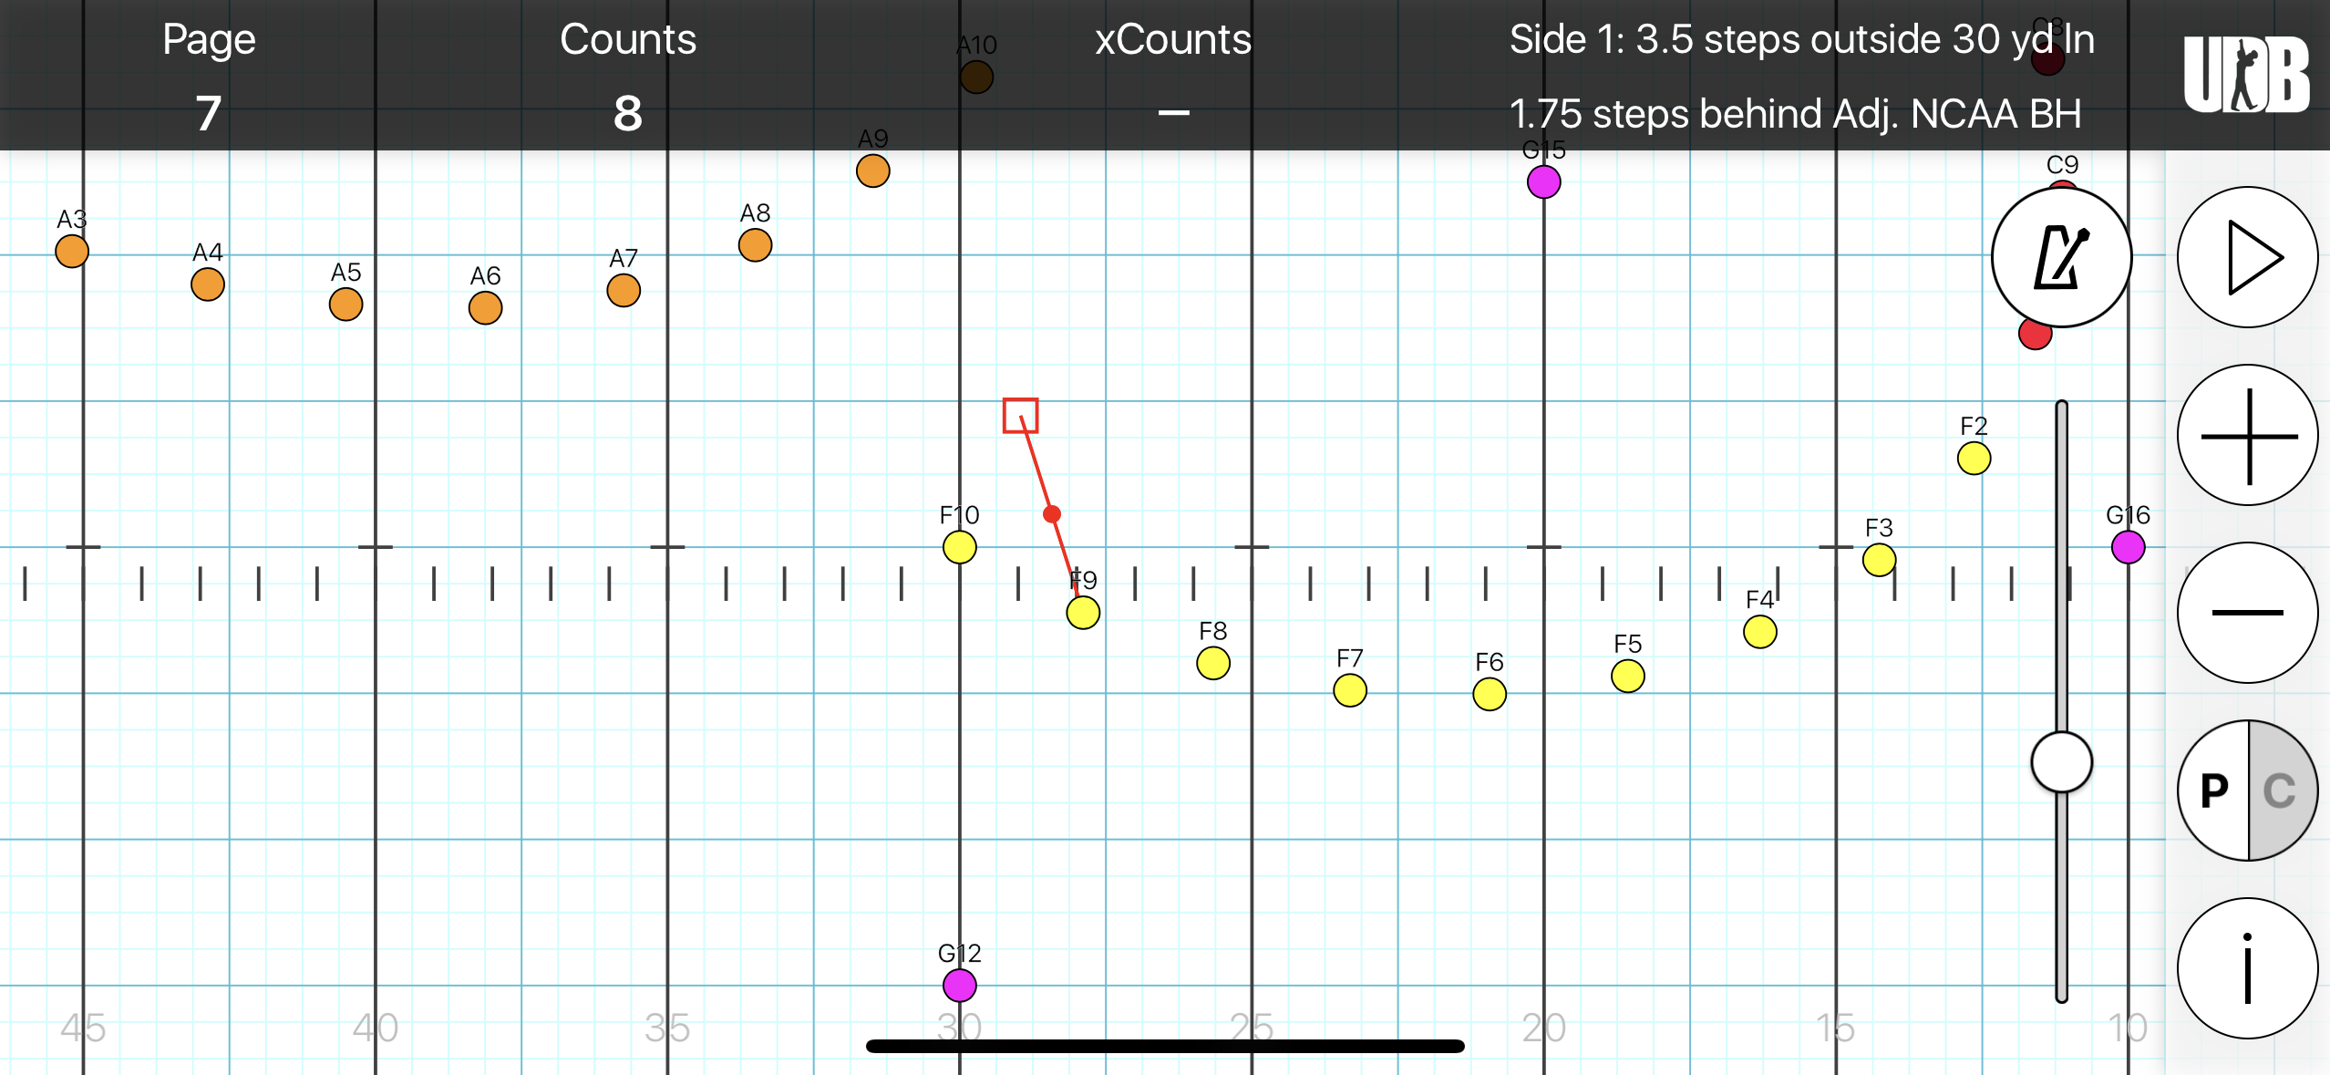Select the Counts 8 indicator
The width and height of the screenshot is (2330, 1075).
pos(627,77)
